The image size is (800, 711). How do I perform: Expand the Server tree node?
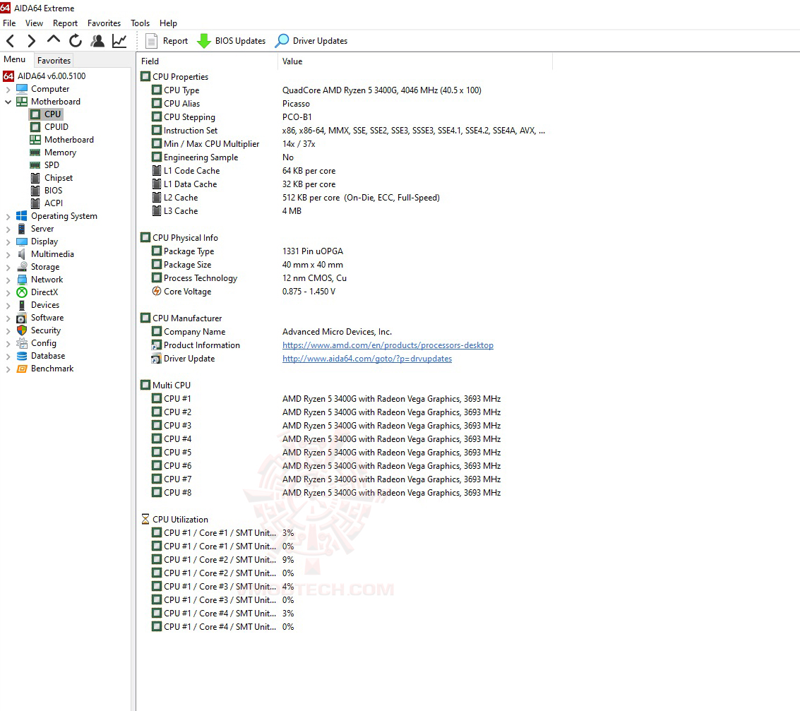point(8,229)
